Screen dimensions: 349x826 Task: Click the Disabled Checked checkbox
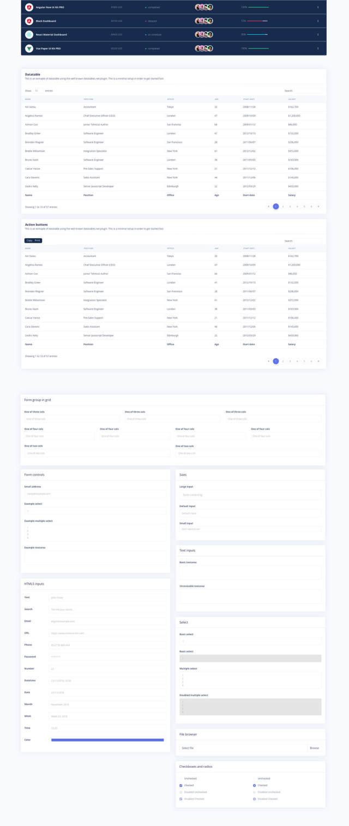coord(181,798)
